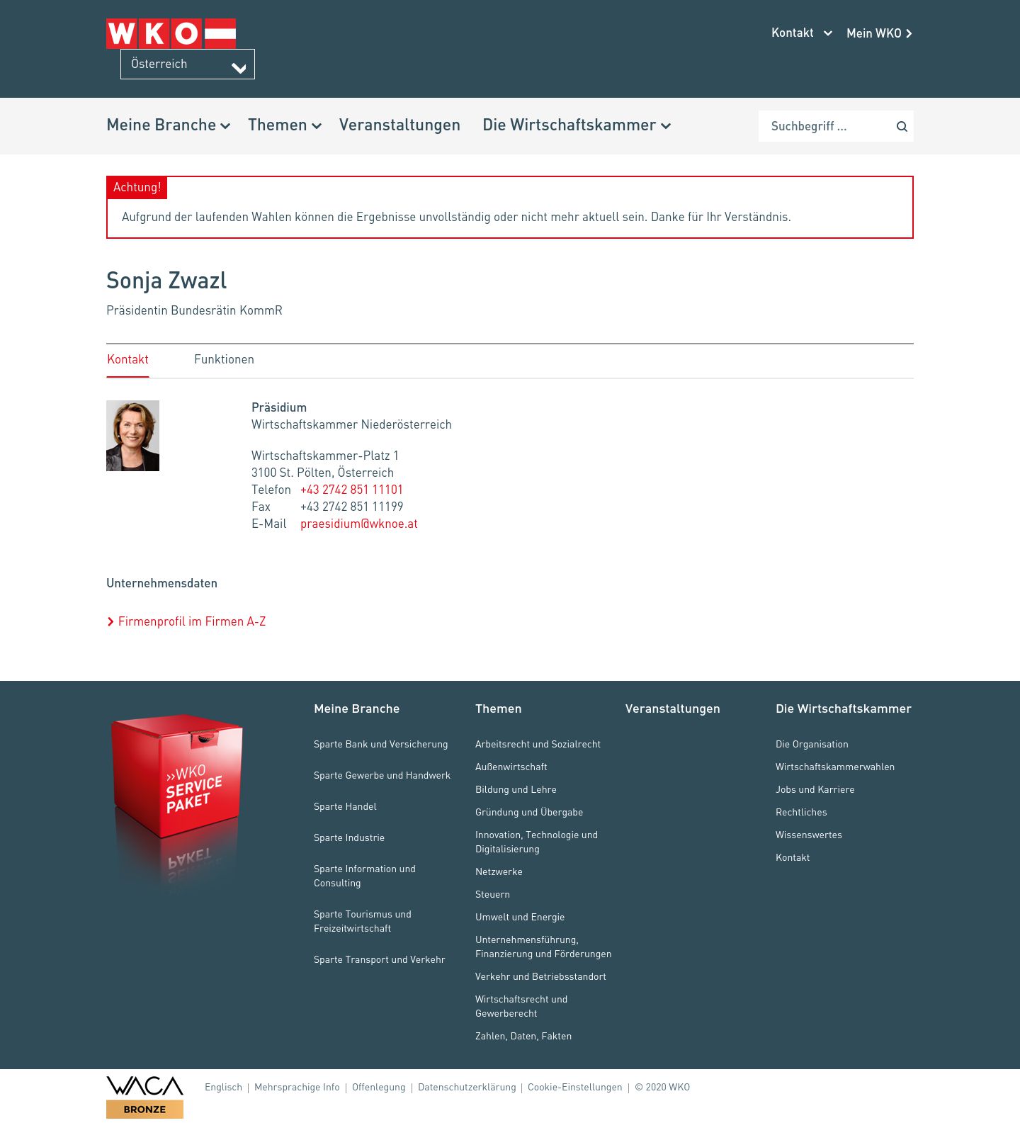Image resolution: width=1020 pixels, height=1123 pixels.
Task: Open the Wissenswertes footer link
Action: pyautogui.click(x=809, y=835)
